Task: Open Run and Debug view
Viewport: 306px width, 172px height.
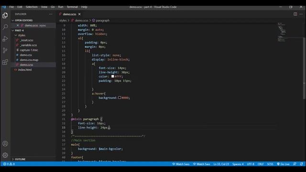Action: pos(5,39)
